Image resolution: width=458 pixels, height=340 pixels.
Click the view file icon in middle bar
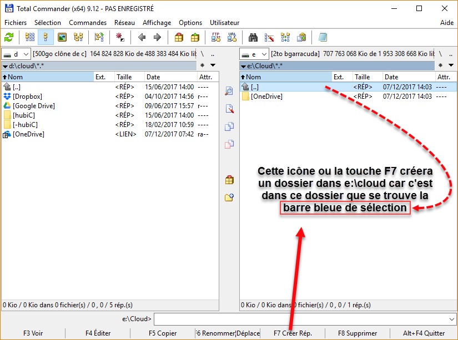pos(229,91)
